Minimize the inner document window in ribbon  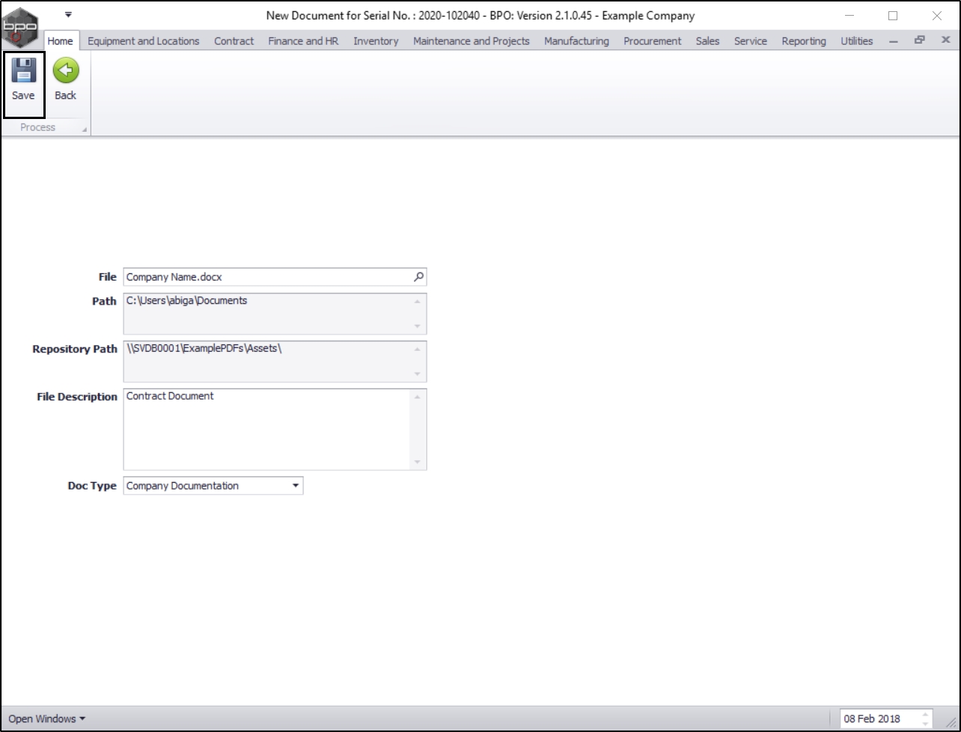tap(894, 41)
